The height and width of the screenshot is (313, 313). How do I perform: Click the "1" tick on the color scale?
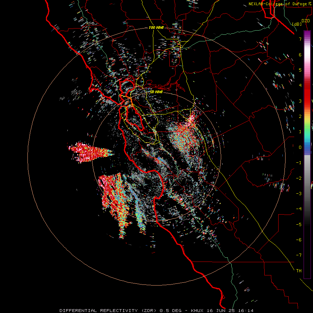tap(300, 132)
